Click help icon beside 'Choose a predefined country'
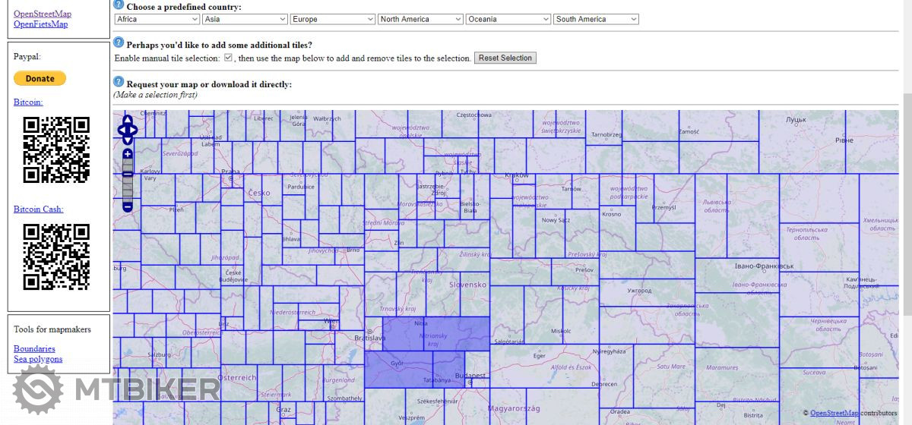The width and height of the screenshot is (912, 425). coord(119,5)
